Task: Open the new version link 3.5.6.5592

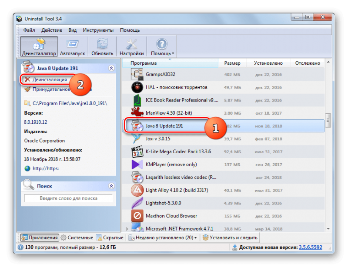Action: coord(310,247)
